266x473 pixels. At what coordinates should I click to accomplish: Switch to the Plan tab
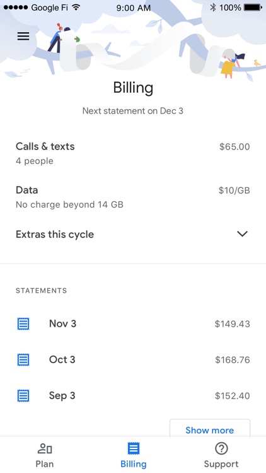(x=45, y=455)
